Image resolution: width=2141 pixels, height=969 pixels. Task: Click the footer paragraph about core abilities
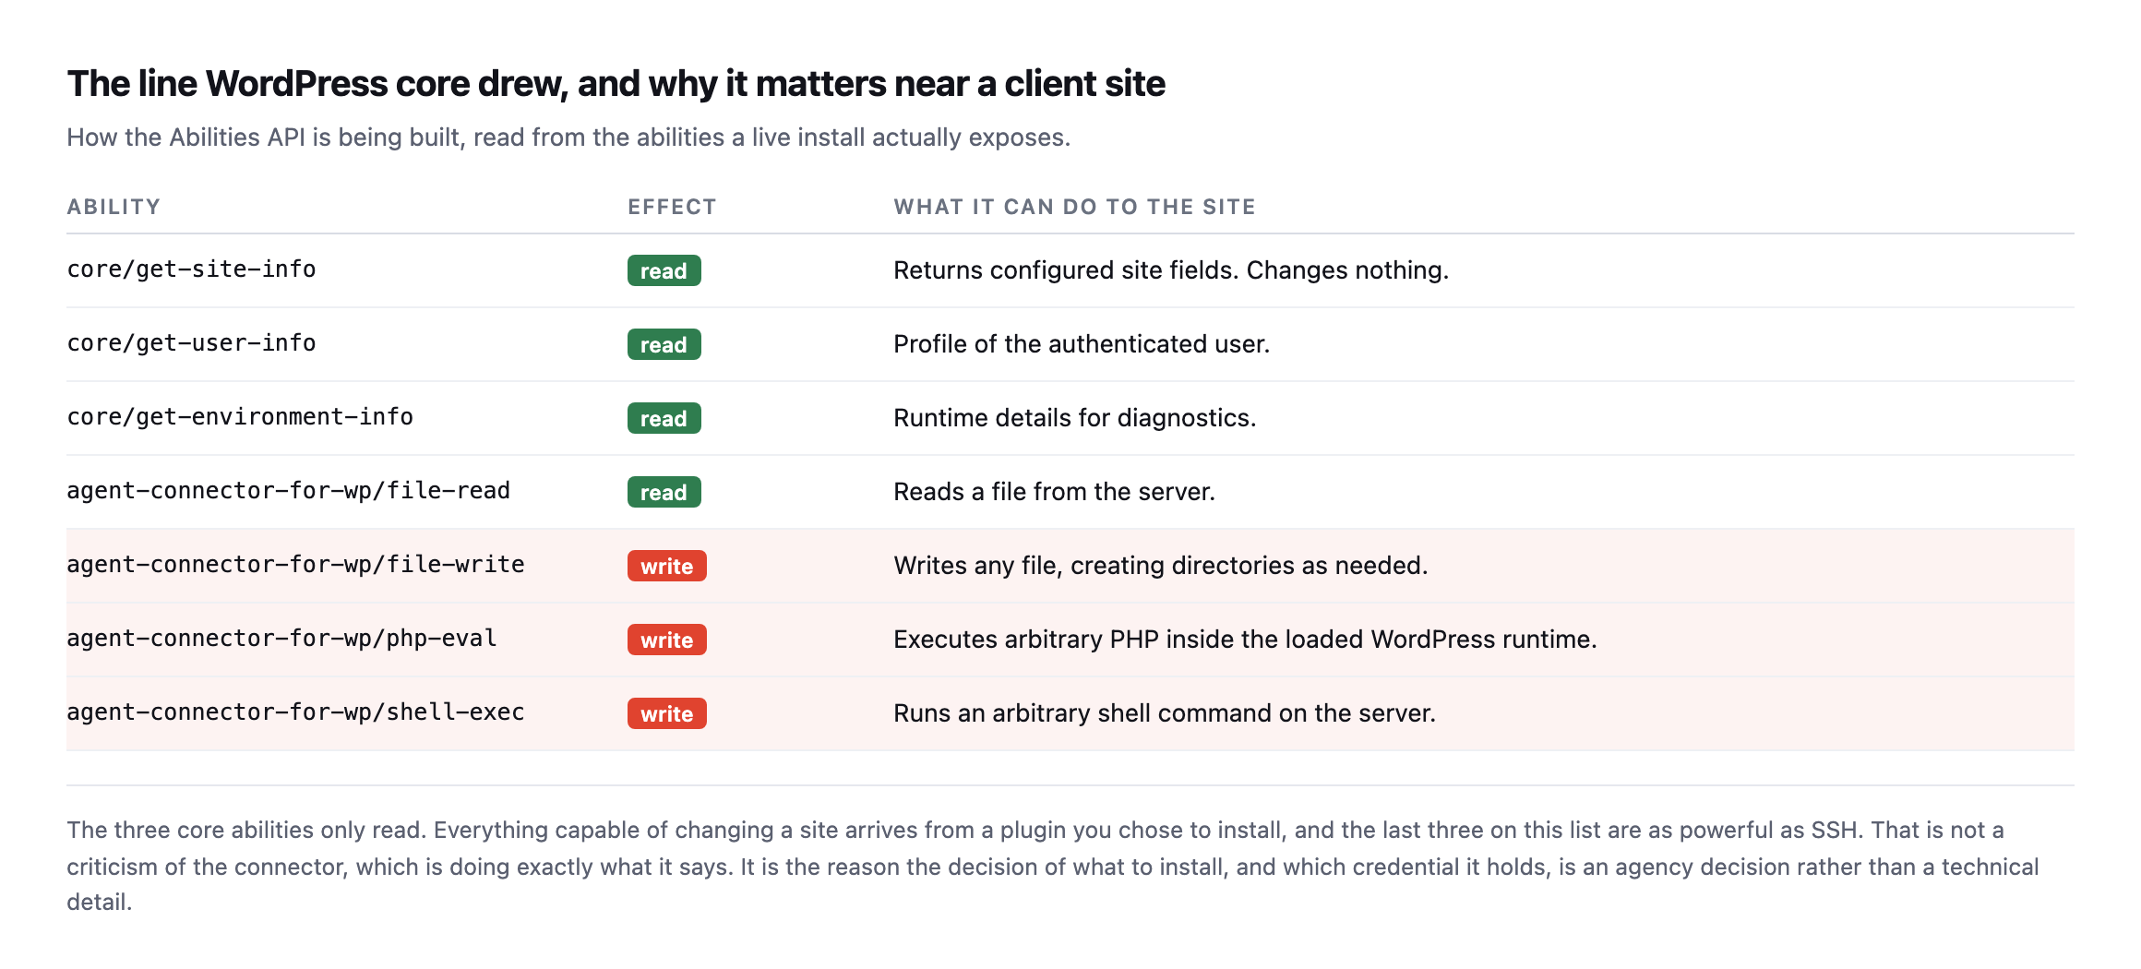(x=1053, y=866)
